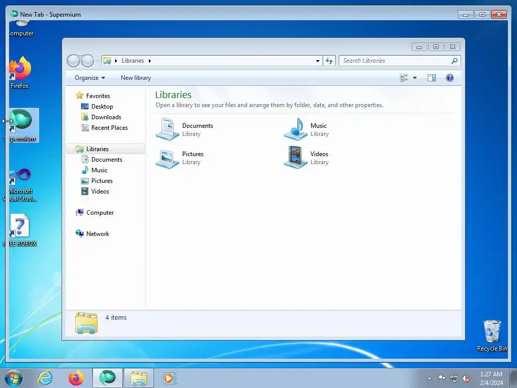Open the Windows Start button
Viewport: 517px width, 388px height.
click(x=14, y=378)
